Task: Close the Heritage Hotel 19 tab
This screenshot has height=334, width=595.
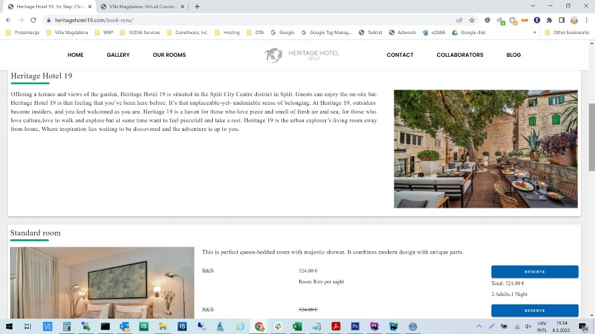Action: coord(90,7)
